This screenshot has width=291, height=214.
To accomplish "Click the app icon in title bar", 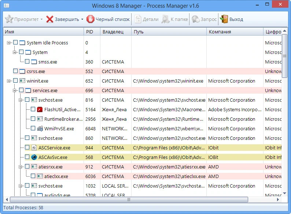I will tap(7, 6).
